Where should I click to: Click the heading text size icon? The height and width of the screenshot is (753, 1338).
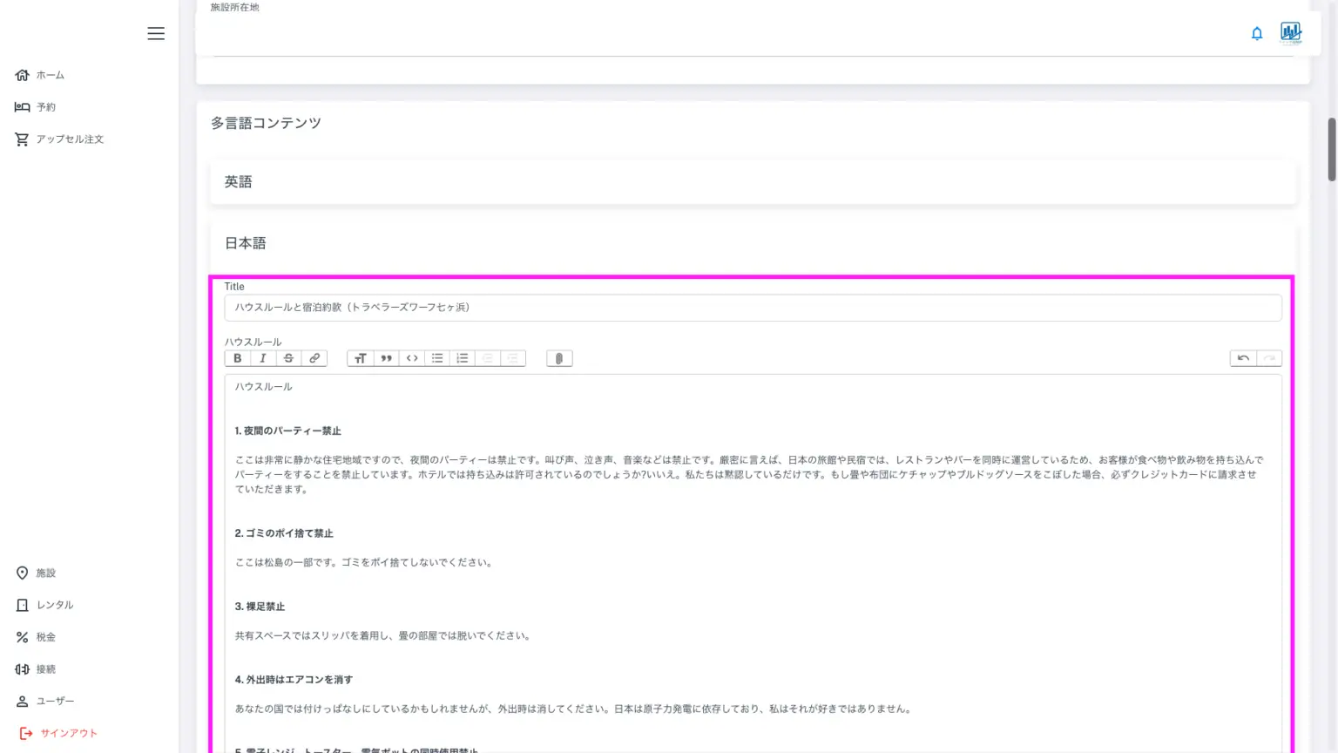click(x=360, y=358)
